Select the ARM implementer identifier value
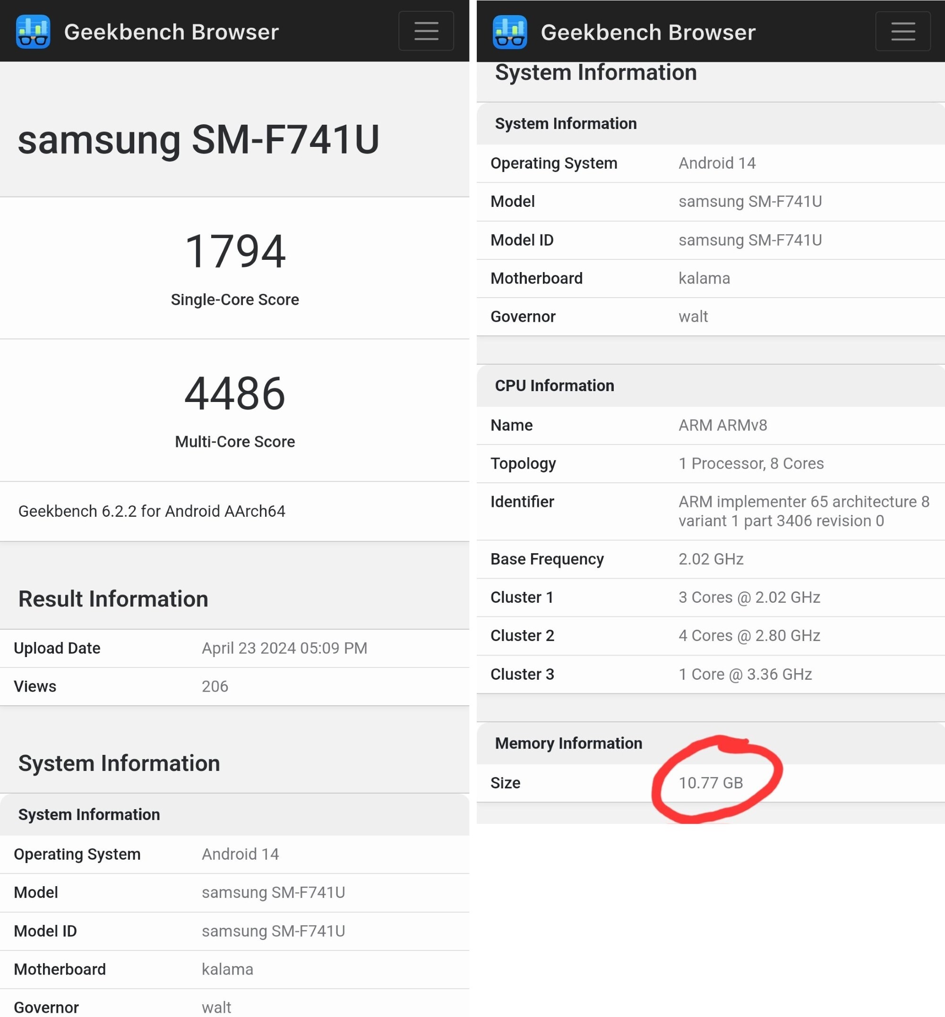 point(804,511)
